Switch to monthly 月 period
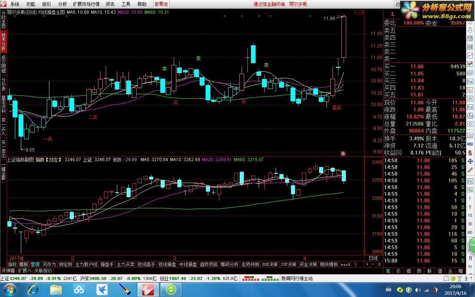This screenshot has height=297, width=475. pyautogui.click(x=470, y=258)
